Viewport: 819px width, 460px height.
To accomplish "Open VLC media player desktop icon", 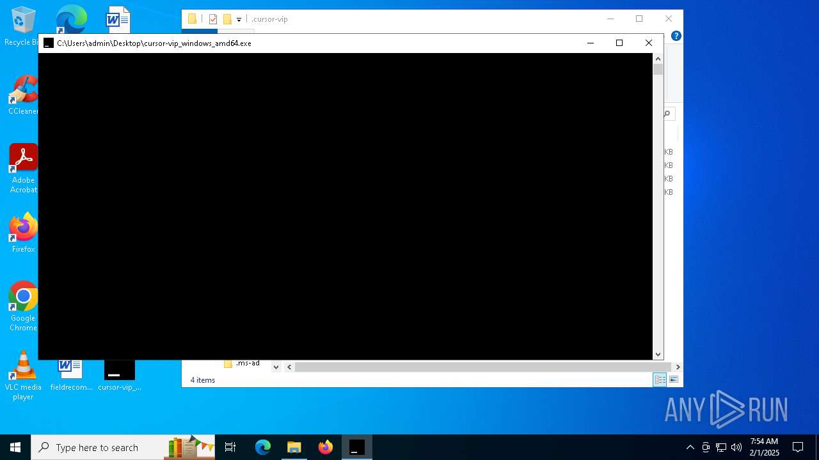I will pos(23,376).
